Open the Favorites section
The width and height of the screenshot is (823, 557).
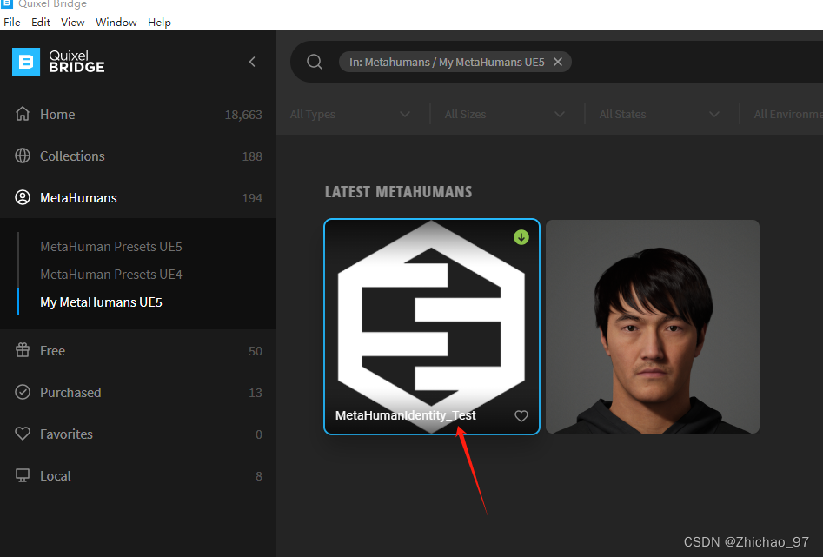pos(138,434)
